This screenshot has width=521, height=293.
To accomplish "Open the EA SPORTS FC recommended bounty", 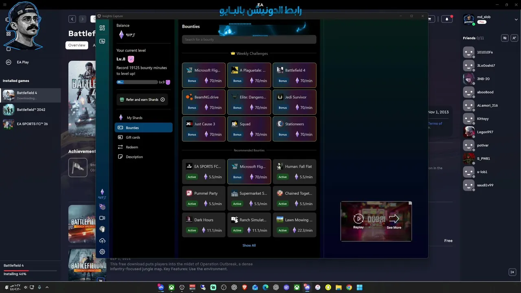I will 204,171.
